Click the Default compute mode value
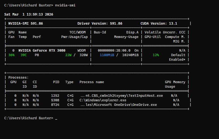This screenshot has width=219, height=139. (178, 55)
